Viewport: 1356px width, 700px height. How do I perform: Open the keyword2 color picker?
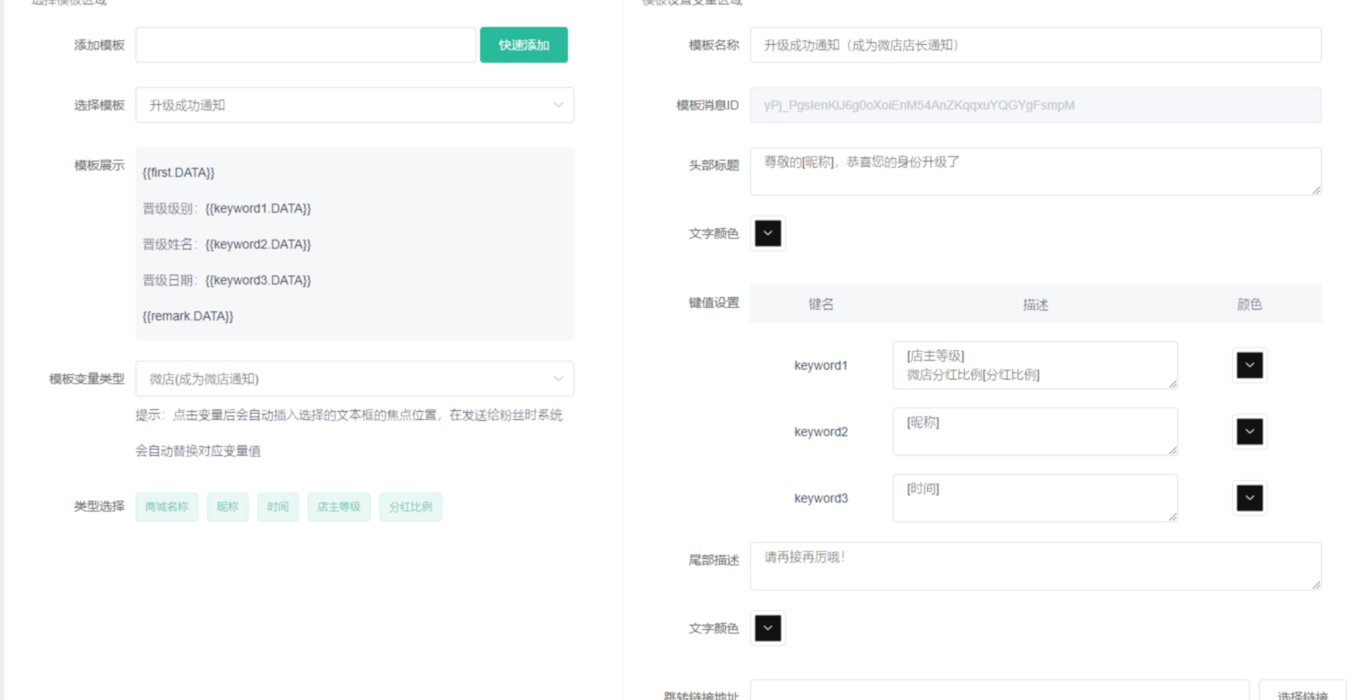(1249, 432)
